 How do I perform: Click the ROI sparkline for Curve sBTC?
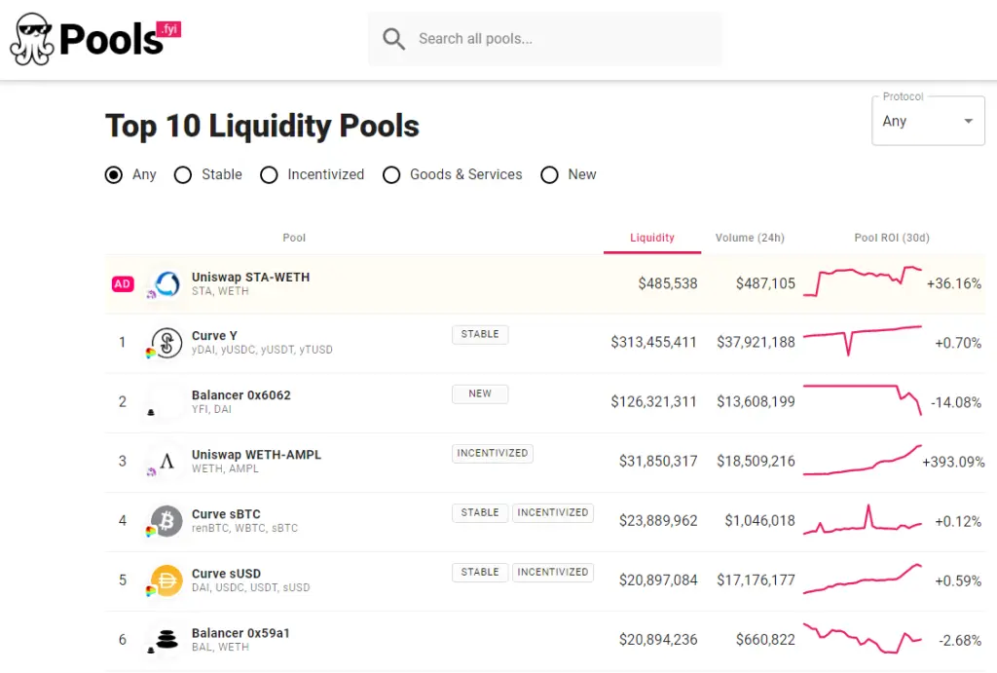[863, 520]
